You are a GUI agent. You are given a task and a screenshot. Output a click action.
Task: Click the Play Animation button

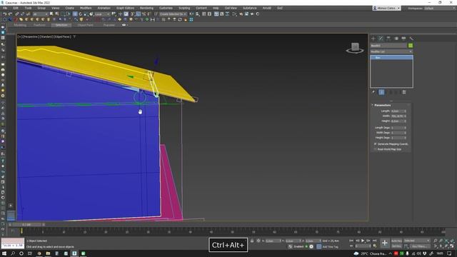pyautogui.click(x=363, y=241)
